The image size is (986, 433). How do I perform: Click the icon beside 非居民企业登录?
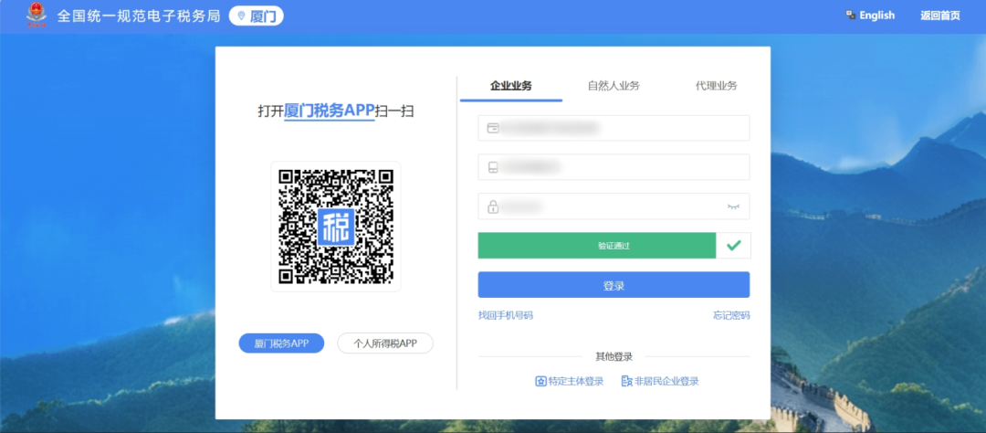(626, 382)
